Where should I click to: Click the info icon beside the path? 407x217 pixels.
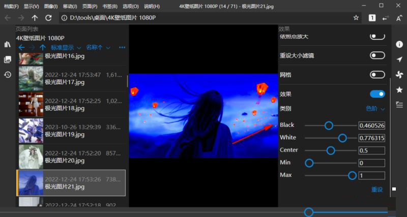[x=64, y=18]
